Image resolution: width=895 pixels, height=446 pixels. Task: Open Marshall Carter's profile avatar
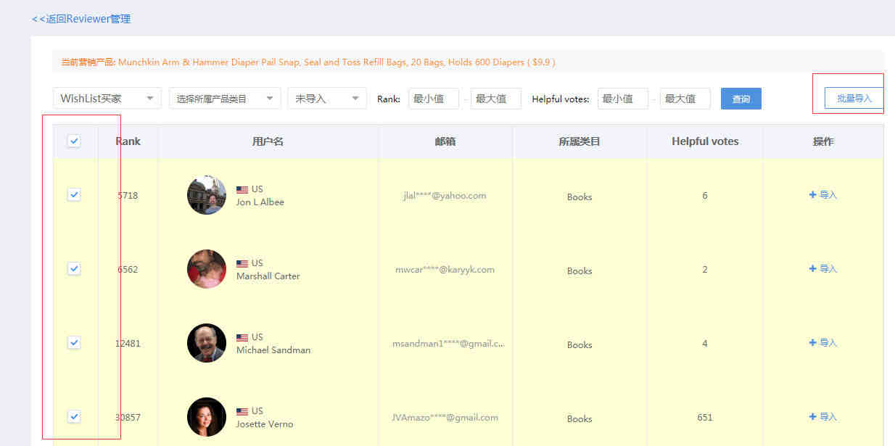(x=207, y=269)
